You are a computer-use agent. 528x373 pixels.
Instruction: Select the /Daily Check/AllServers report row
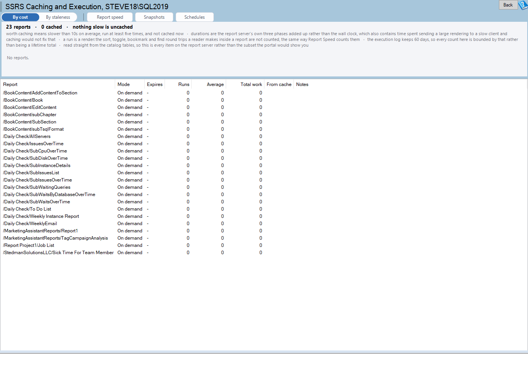point(264,136)
